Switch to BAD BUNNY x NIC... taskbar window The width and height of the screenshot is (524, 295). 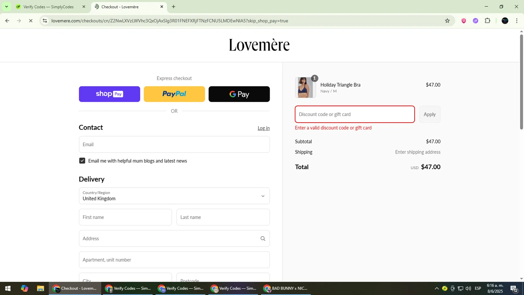click(x=286, y=288)
